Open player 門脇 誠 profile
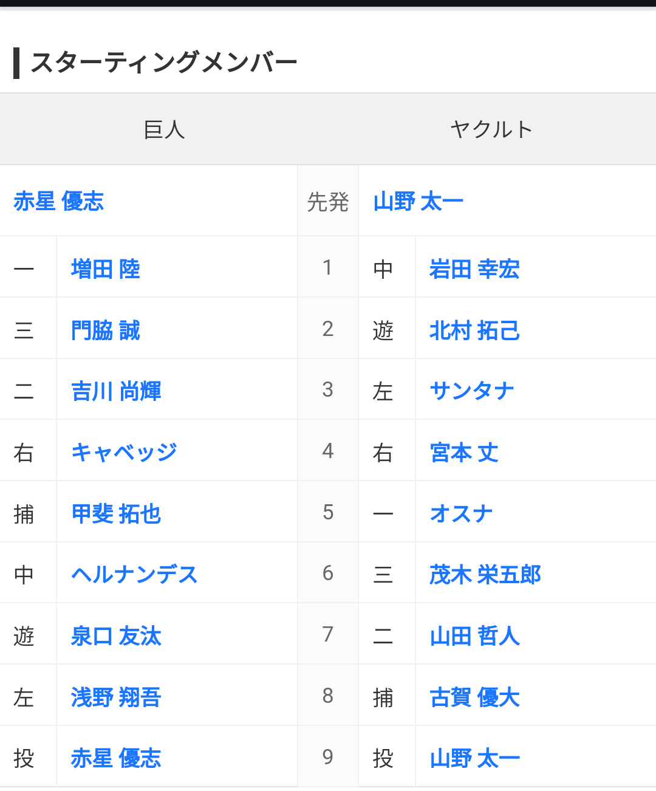The image size is (656, 791). [106, 330]
